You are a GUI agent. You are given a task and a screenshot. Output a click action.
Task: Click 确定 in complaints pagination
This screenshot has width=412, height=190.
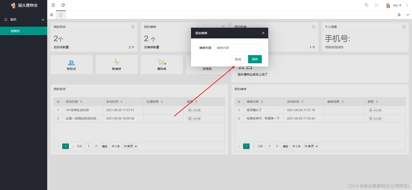coord(105,146)
